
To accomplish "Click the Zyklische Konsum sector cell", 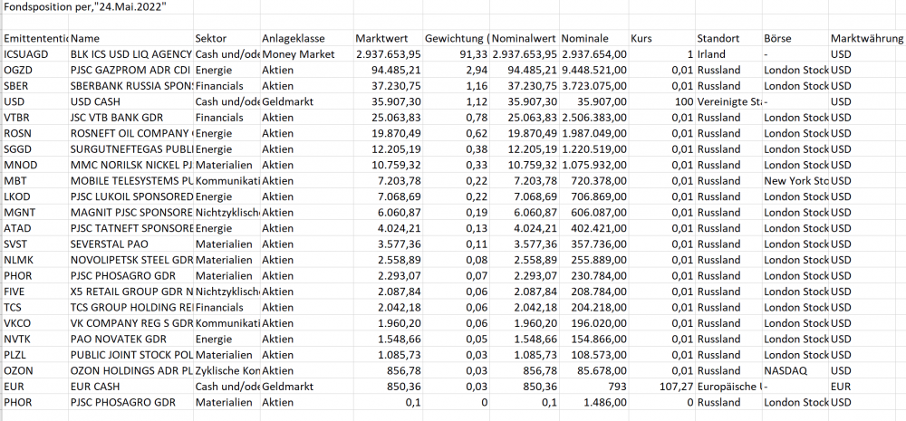I will coord(226,370).
